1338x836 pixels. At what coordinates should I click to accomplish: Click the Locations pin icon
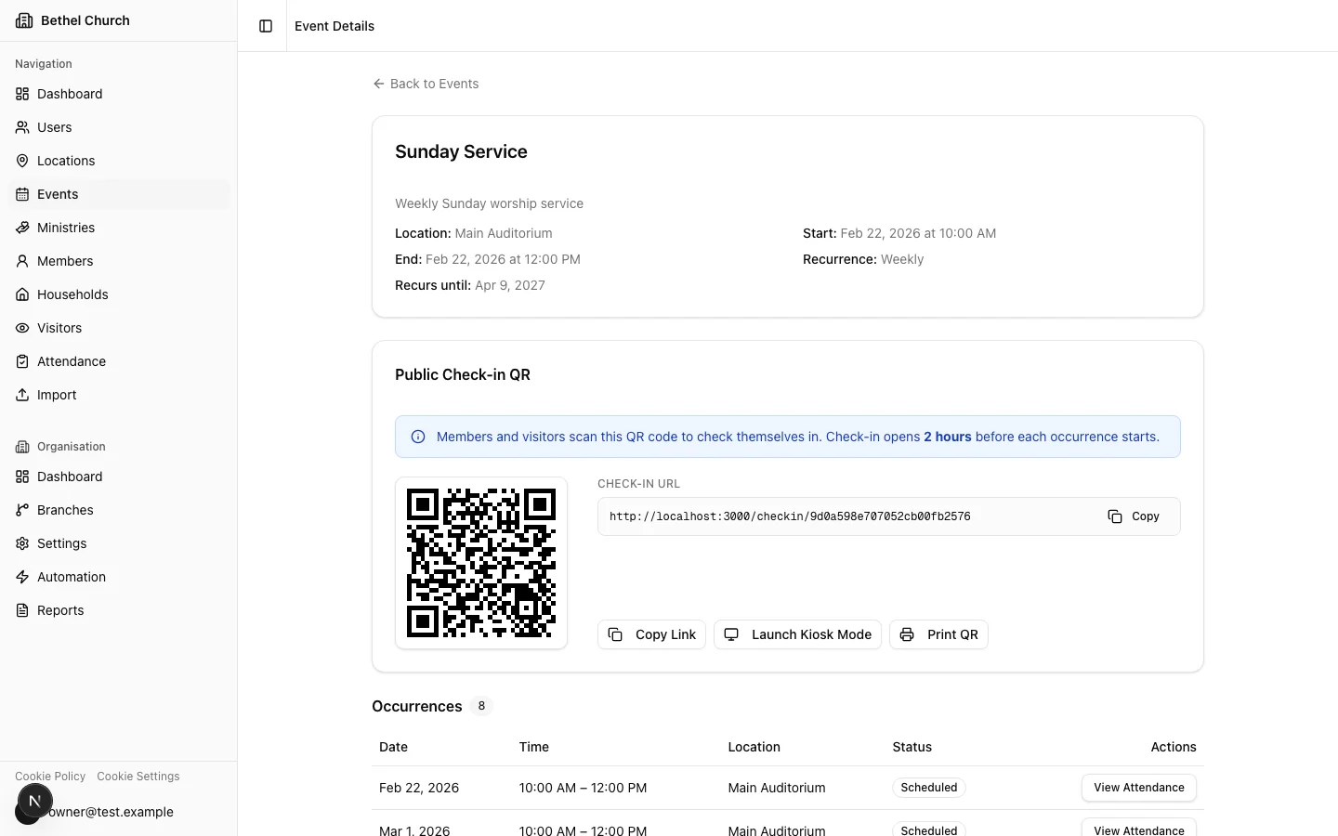pyautogui.click(x=22, y=161)
